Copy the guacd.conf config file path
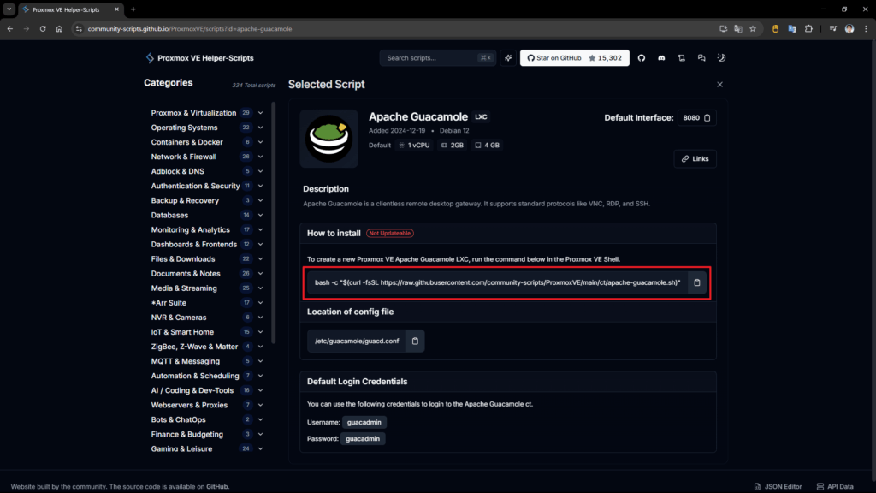Image resolution: width=876 pixels, height=493 pixels. [415, 341]
